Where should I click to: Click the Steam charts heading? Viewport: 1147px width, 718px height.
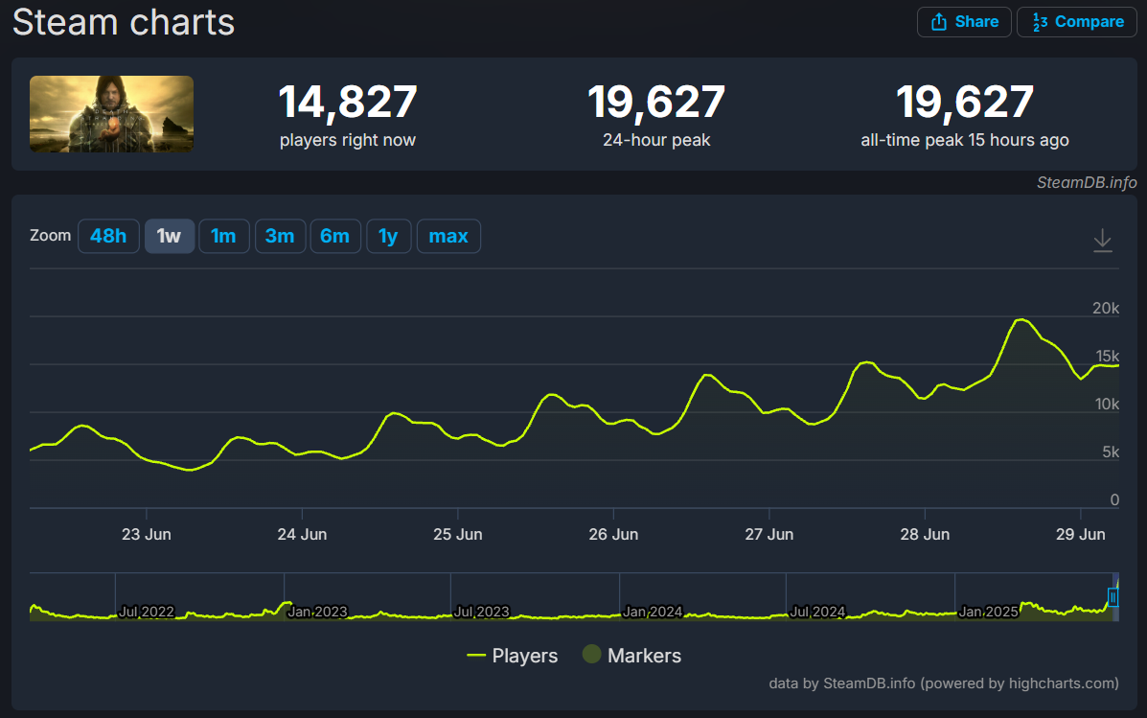pos(124,22)
